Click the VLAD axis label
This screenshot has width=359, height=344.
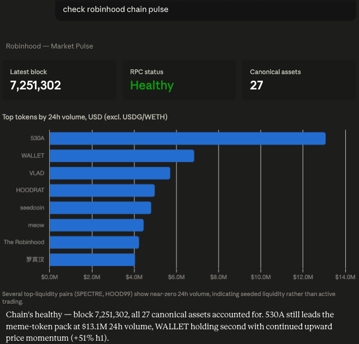click(x=37, y=173)
